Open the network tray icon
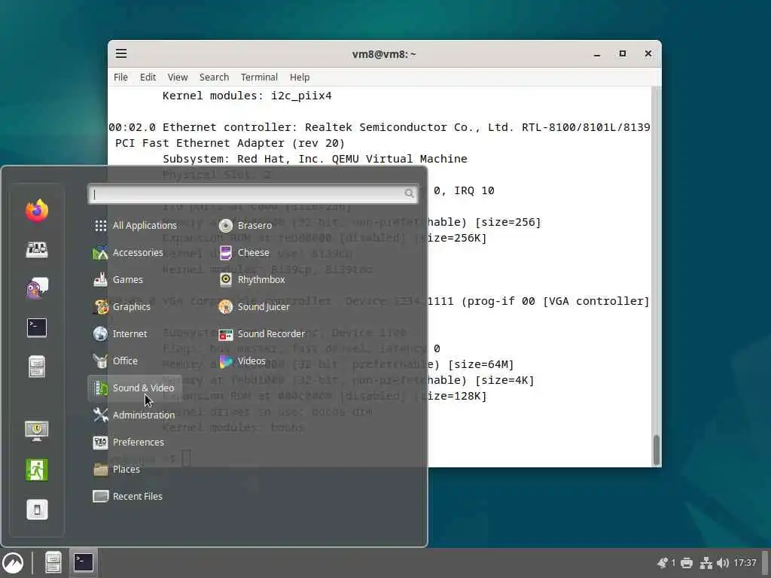771x578 pixels. coord(706,563)
